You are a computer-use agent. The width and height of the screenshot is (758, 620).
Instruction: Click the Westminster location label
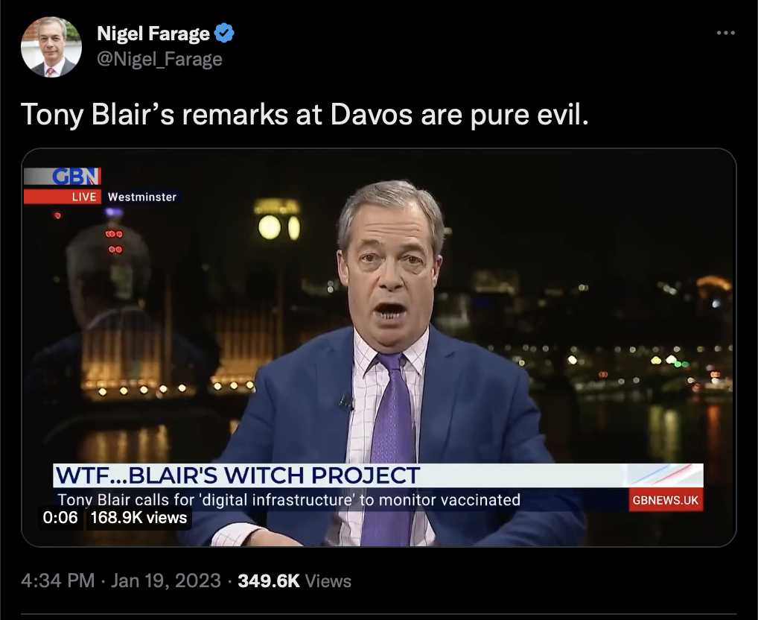[142, 197]
